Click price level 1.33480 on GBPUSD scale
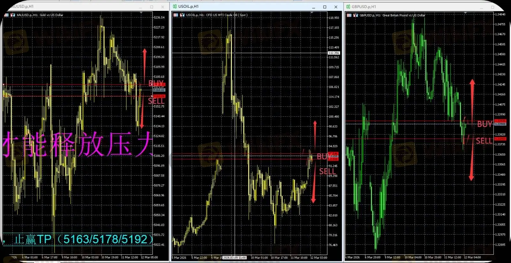The image size is (511, 263). [500, 175]
